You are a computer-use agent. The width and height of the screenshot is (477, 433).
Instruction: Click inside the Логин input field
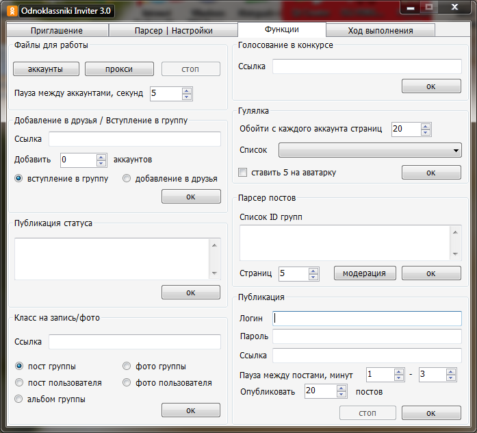coord(368,319)
